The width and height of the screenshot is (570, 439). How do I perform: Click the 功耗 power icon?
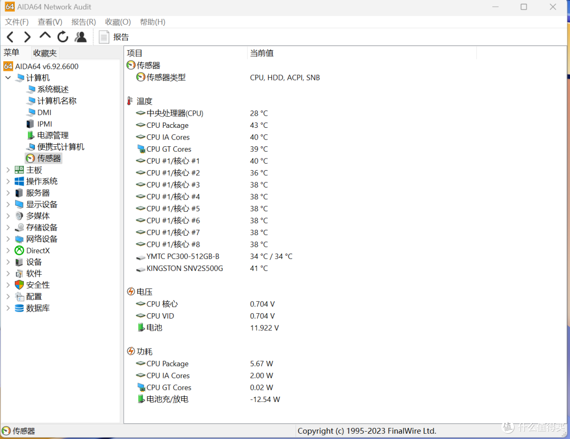coord(131,351)
